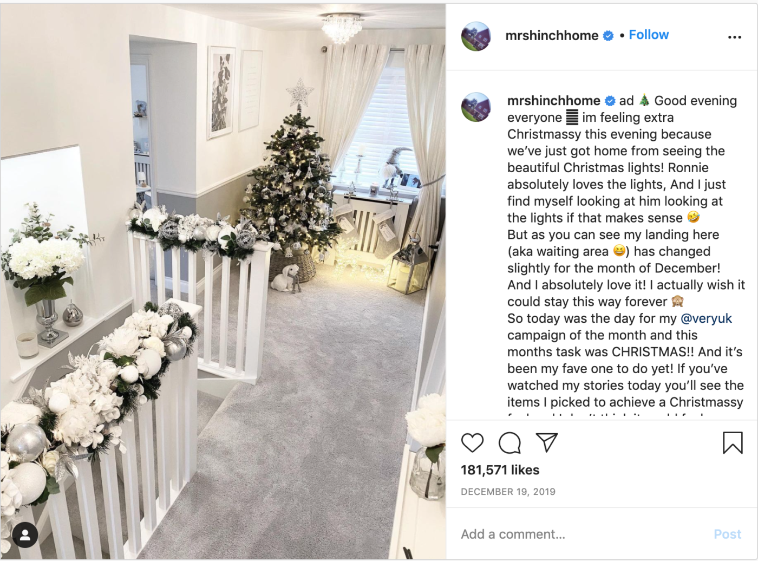Click the verified badge in the caption
758x561 pixels.
[x=610, y=101]
